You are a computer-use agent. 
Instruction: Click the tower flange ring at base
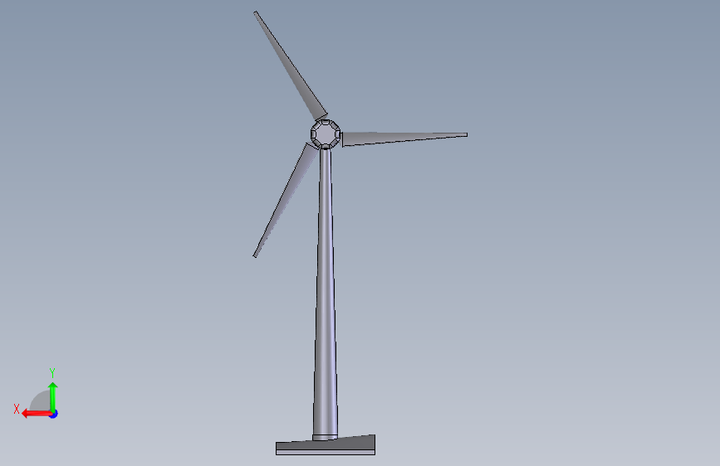pos(325,438)
